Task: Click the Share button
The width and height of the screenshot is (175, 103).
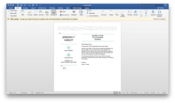Action: point(161,8)
